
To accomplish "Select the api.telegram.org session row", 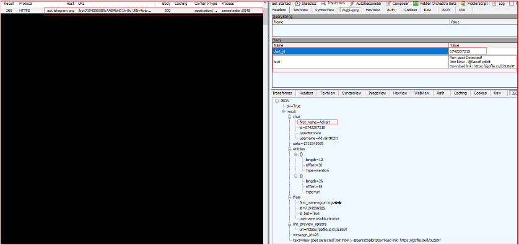I will (133, 11).
